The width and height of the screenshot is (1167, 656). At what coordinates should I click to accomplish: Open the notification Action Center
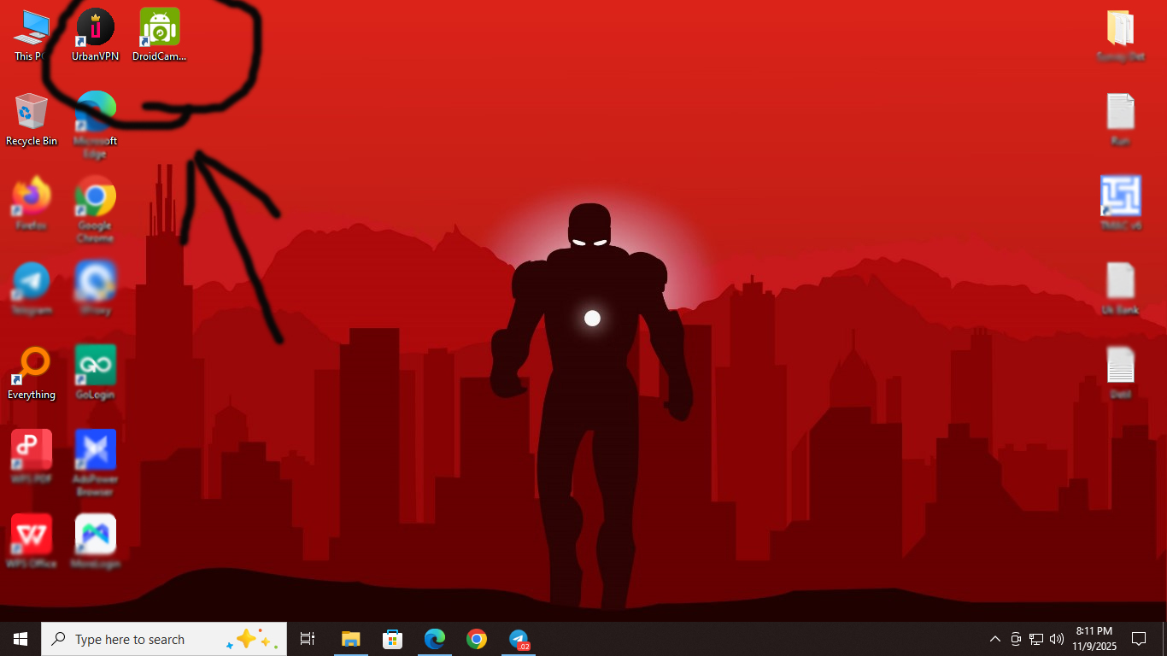(x=1138, y=639)
